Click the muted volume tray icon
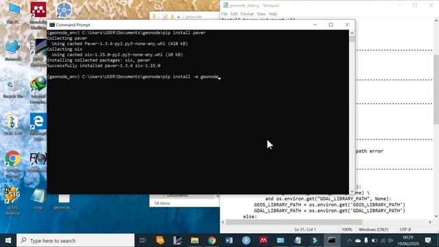This screenshot has width=439, height=247. click(x=391, y=240)
